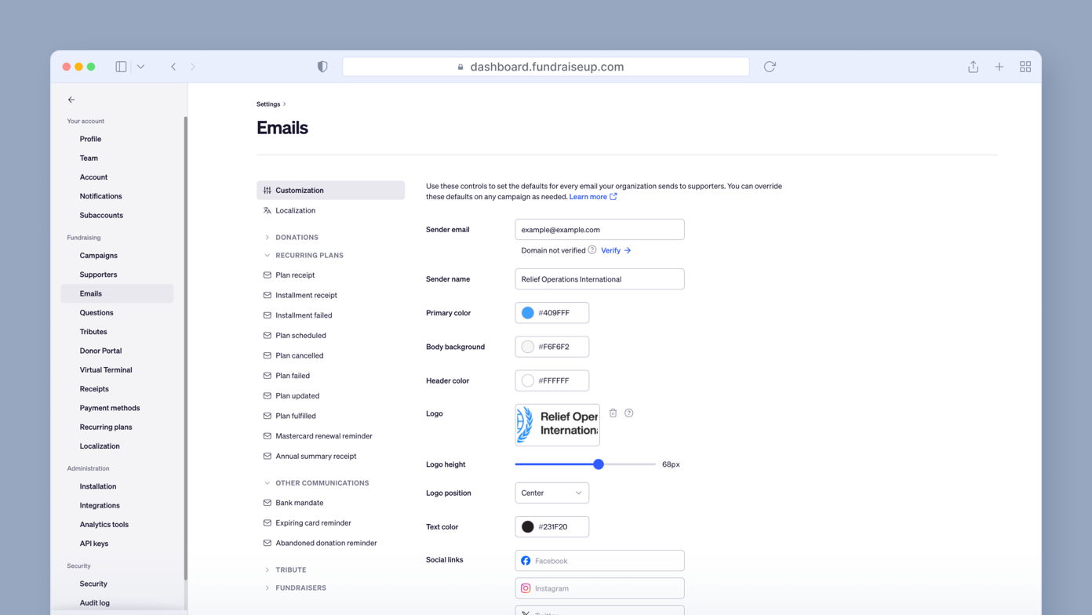
Task: Click the browser privacy shield icon
Action: click(x=322, y=67)
